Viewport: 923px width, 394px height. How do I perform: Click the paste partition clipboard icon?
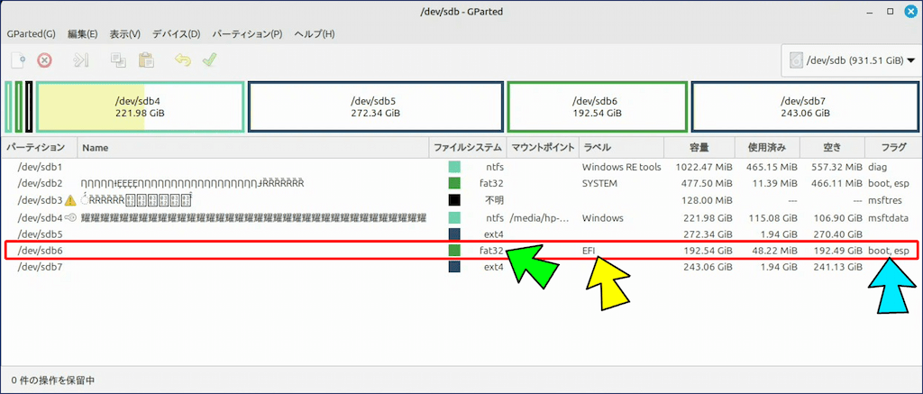pos(145,60)
